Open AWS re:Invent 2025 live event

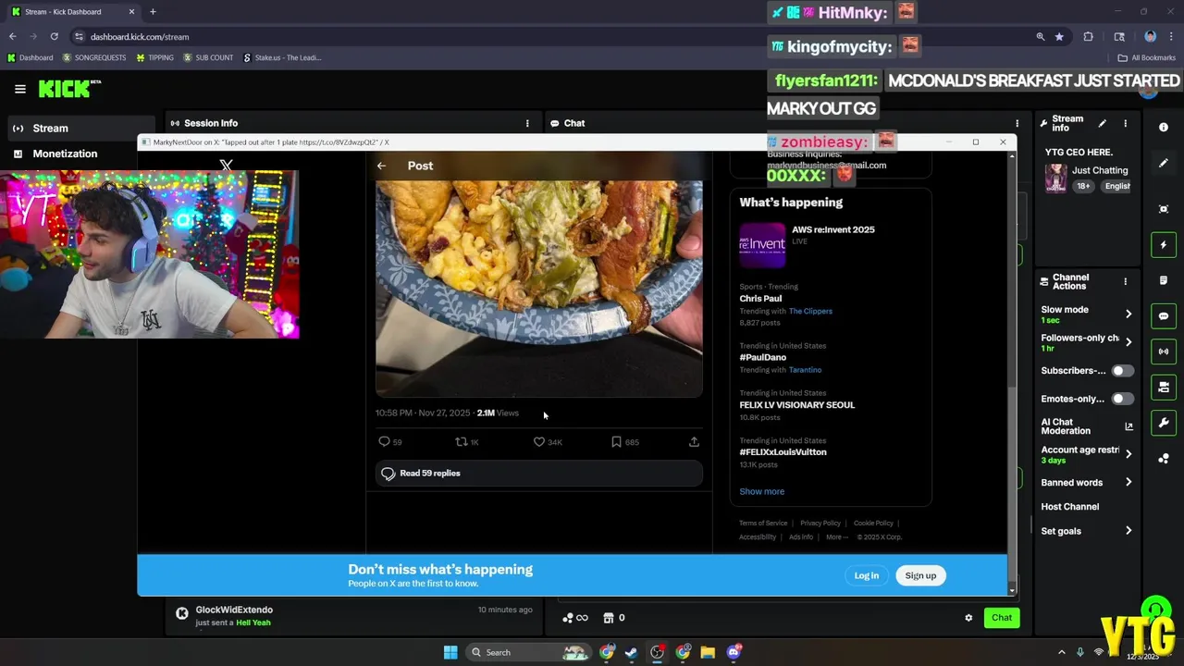[831, 244]
